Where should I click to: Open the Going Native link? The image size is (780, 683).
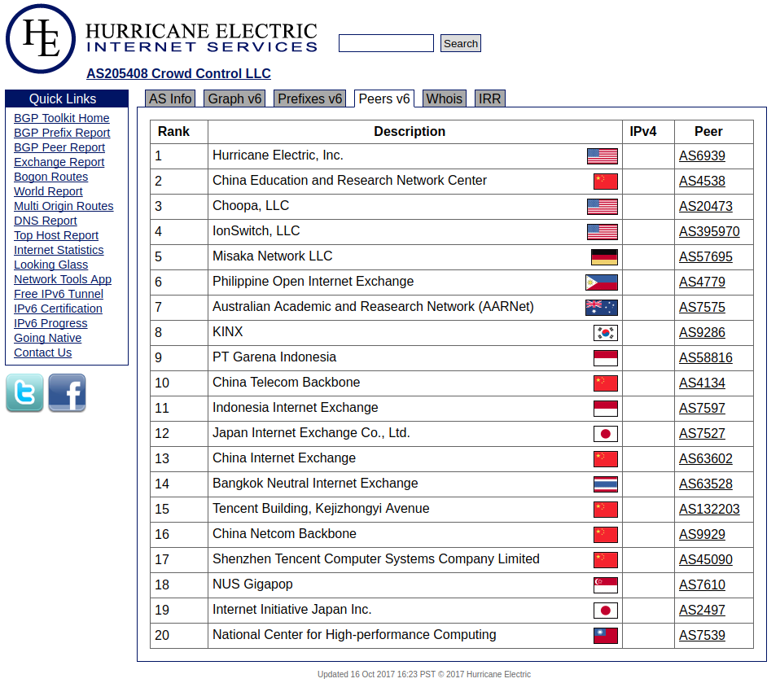[x=48, y=339]
